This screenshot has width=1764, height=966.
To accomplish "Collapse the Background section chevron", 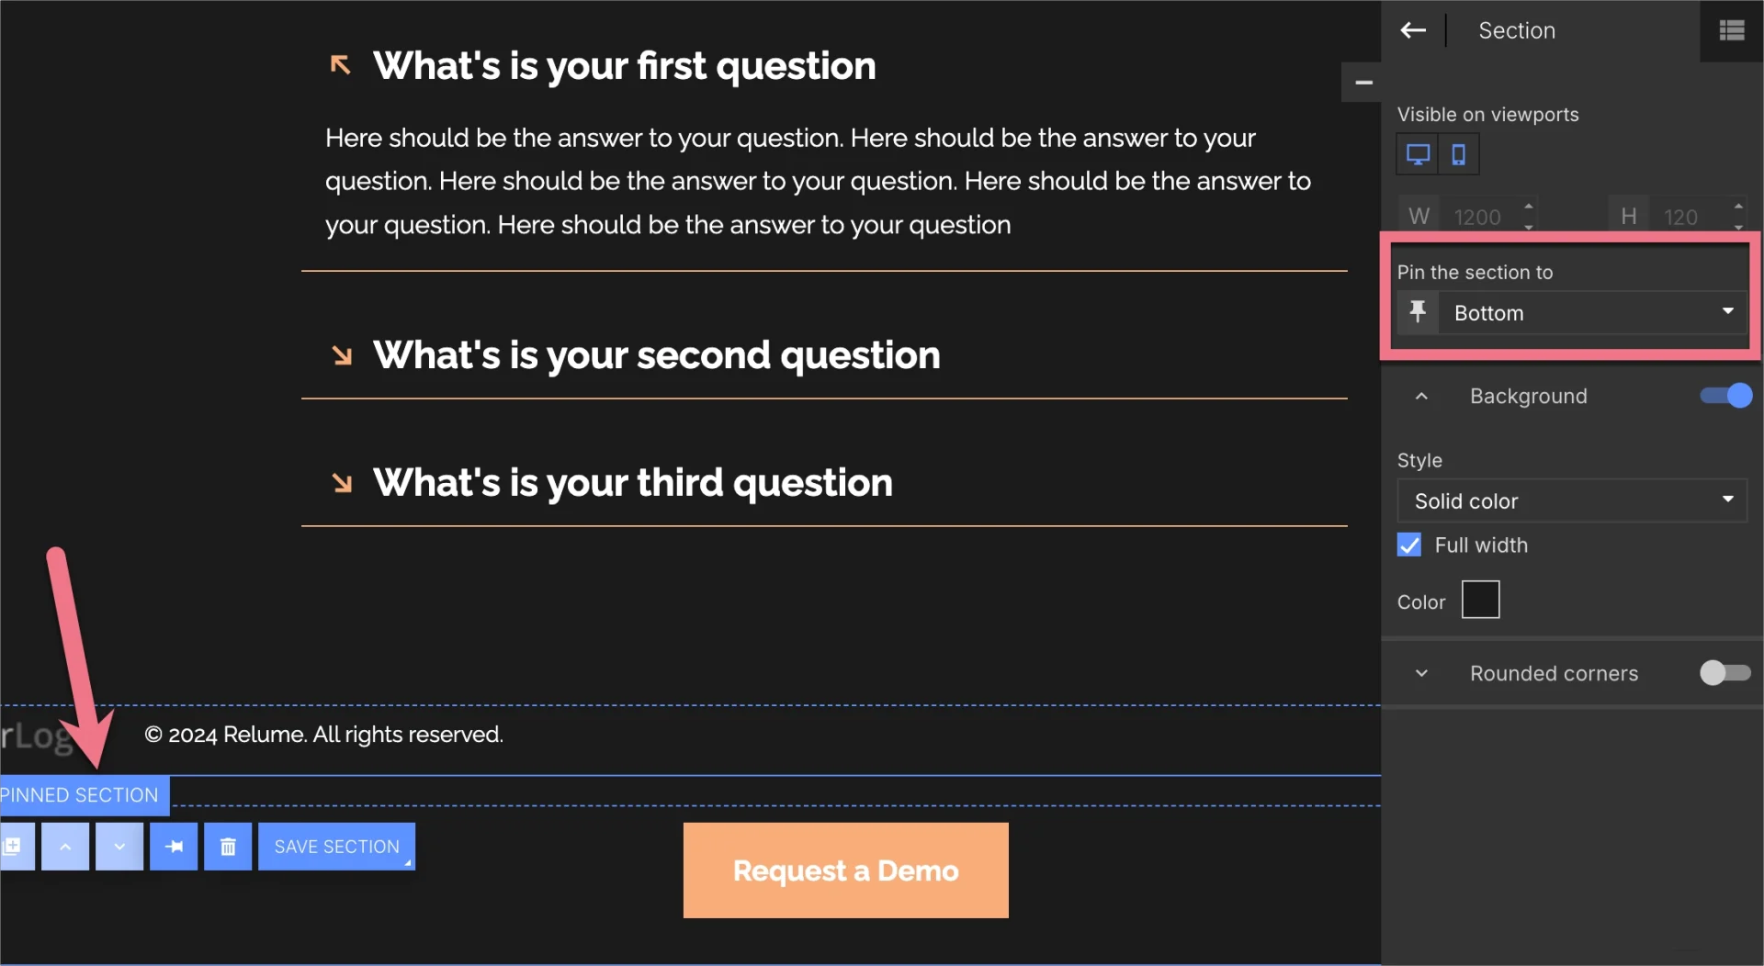I will (1420, 396).
